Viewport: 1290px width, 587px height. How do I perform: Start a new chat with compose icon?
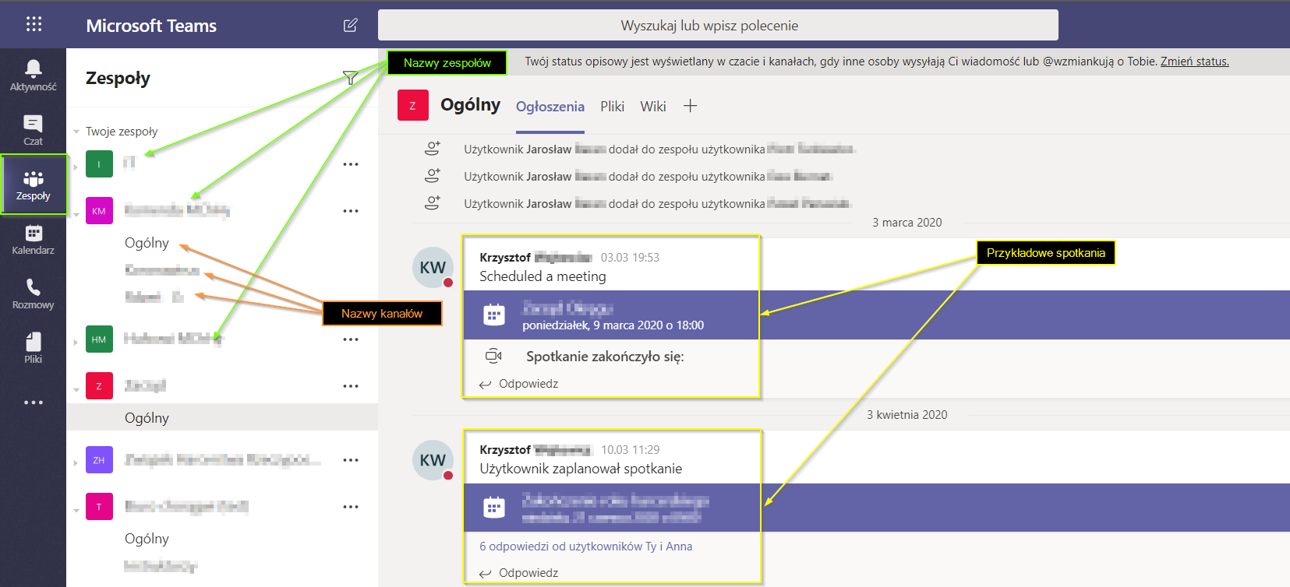pyautogui.click(x=351, y=25)
